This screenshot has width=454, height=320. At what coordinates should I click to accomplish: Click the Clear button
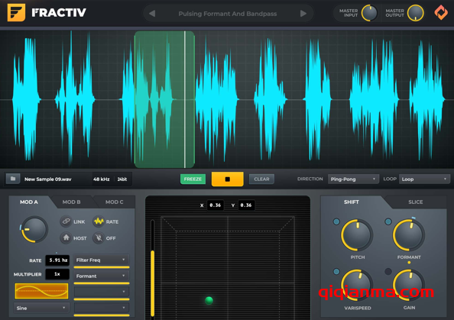coord(261,179)
